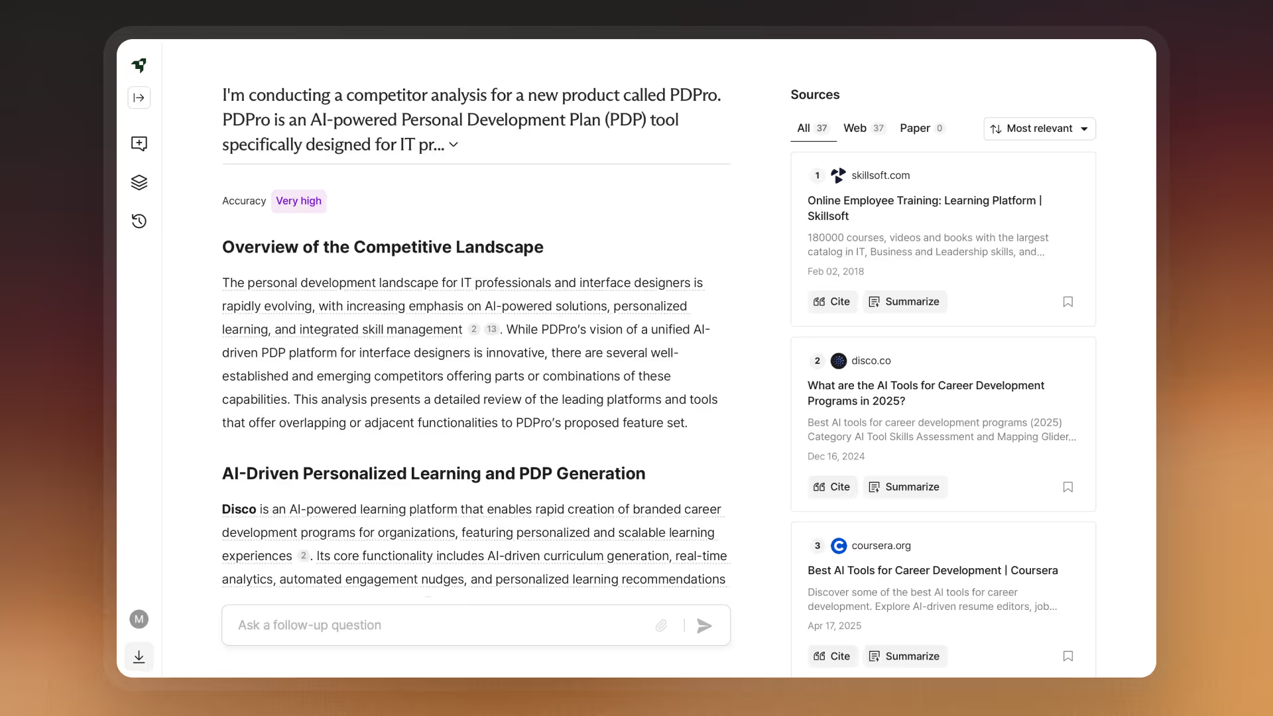The image size is (1273, 716).
Task: Bookmark the coursera.org source
Action: pos(1067,656)
